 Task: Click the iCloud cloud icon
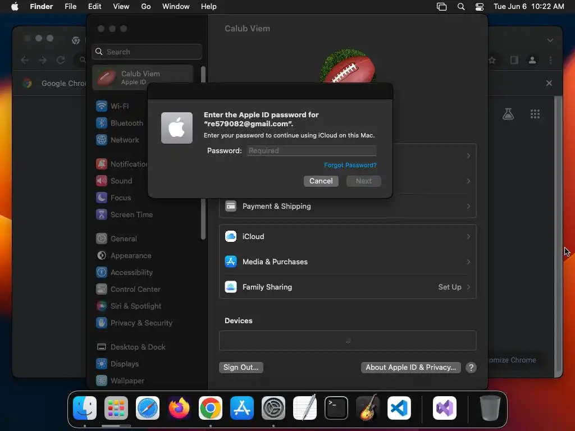231,236
